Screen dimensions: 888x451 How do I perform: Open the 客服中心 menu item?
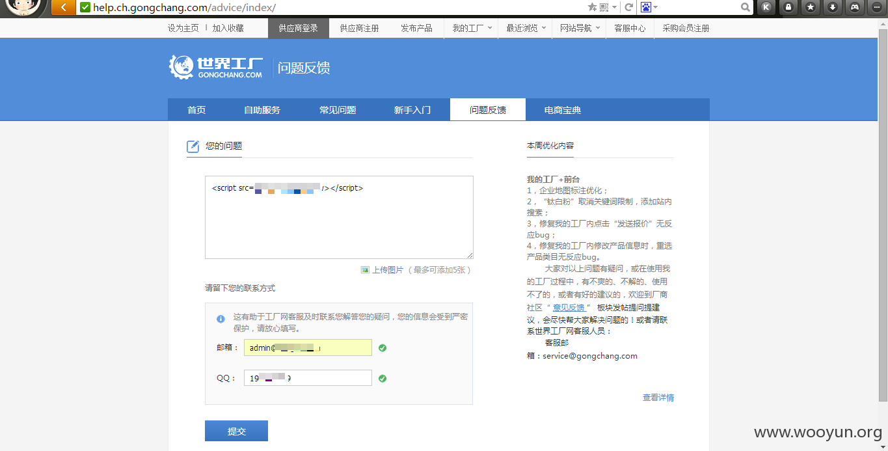click(630, 28)
